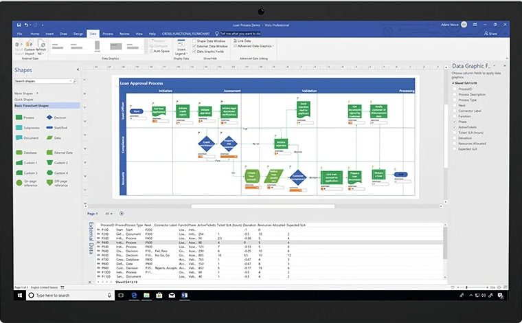Select the Off-page reference shape
Viewport: 522px width, 323px height.
pos(49,183)
